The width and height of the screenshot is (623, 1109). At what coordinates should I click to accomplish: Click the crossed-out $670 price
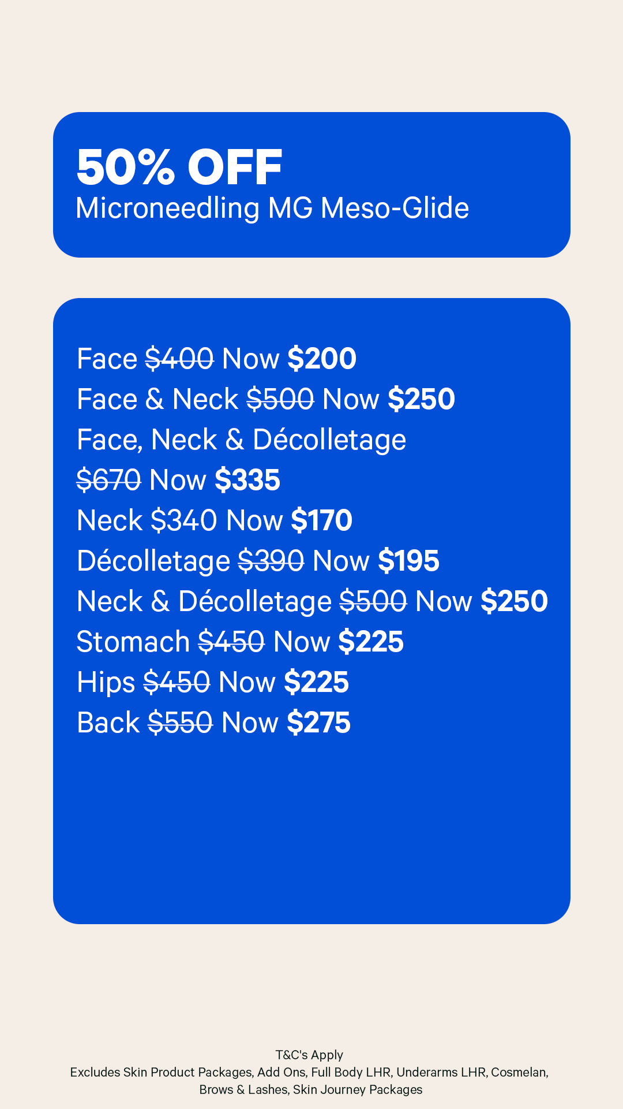108,480
